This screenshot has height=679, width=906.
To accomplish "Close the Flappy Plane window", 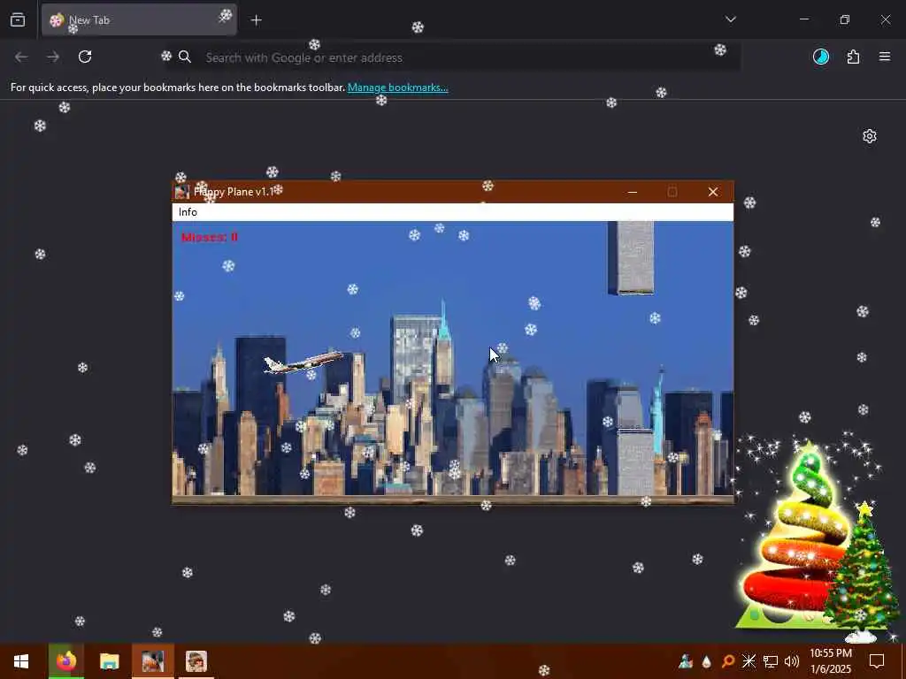I will [x=713, y=192].
